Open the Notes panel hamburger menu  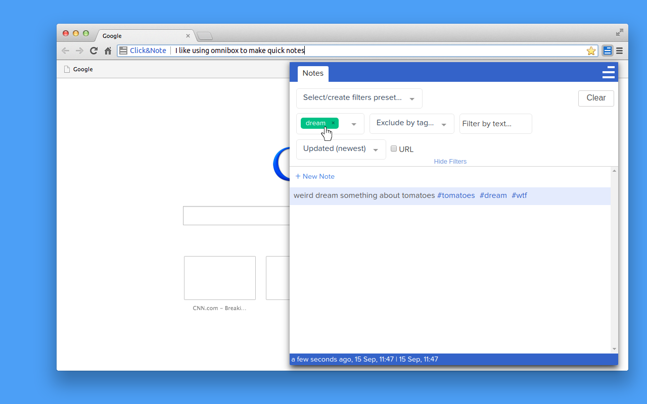tap(609, 72)
